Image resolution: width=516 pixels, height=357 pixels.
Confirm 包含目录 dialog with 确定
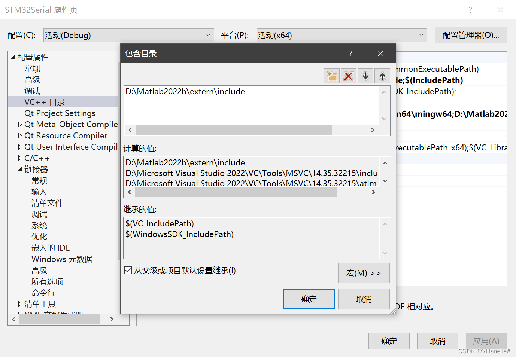pyautogui.click(x=309, y=299)
